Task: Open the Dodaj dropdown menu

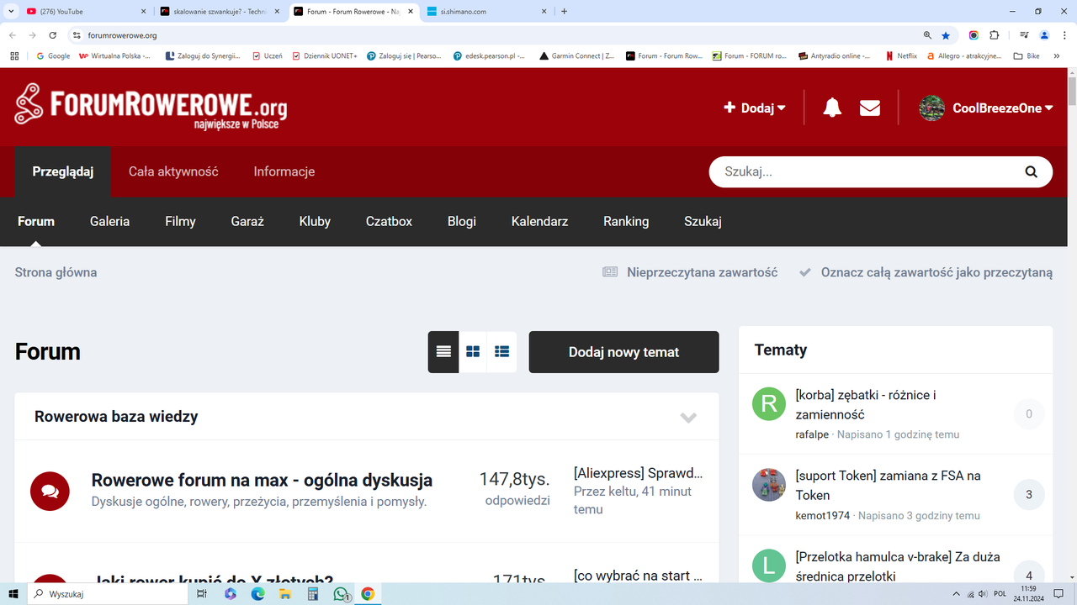Action: pos(755,108)
